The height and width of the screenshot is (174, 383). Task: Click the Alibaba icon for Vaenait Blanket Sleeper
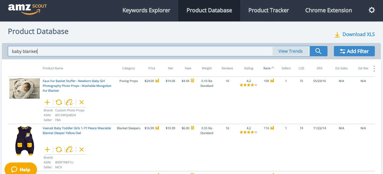click(x=70, y=149)
